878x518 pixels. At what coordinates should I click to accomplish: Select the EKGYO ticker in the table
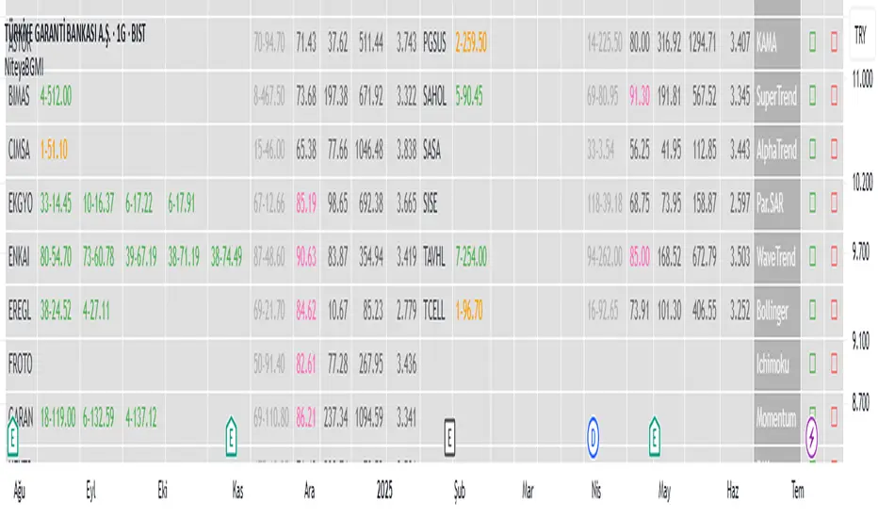20,202
